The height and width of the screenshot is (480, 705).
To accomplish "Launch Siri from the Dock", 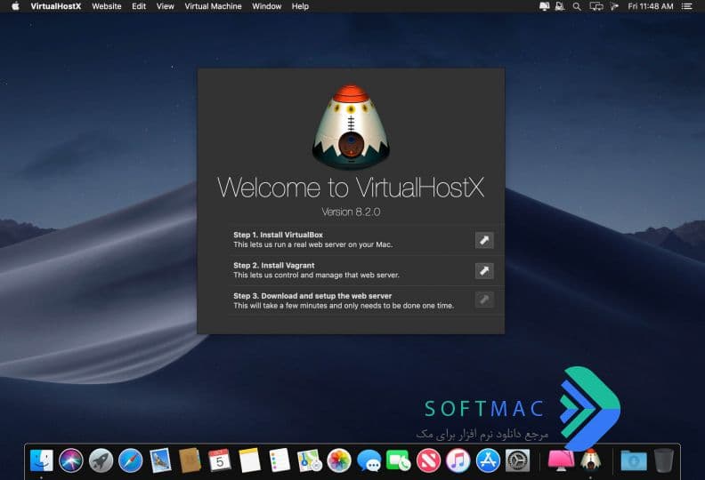I will point(71,460).
